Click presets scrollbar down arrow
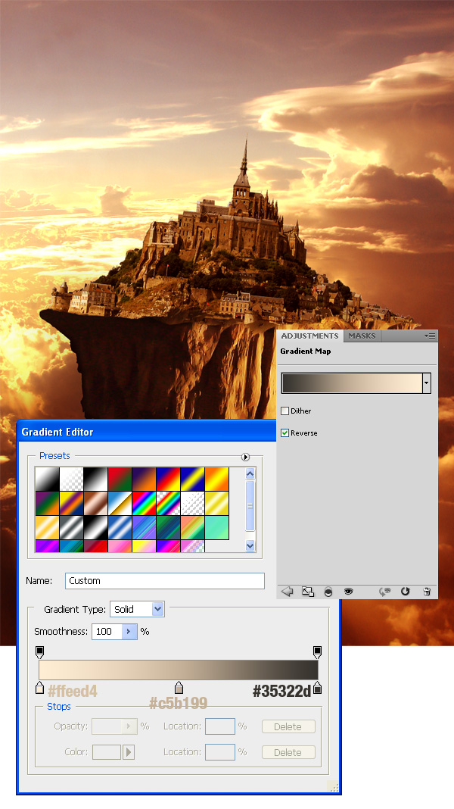Screen dimensions: 454x809 (250, 545)
